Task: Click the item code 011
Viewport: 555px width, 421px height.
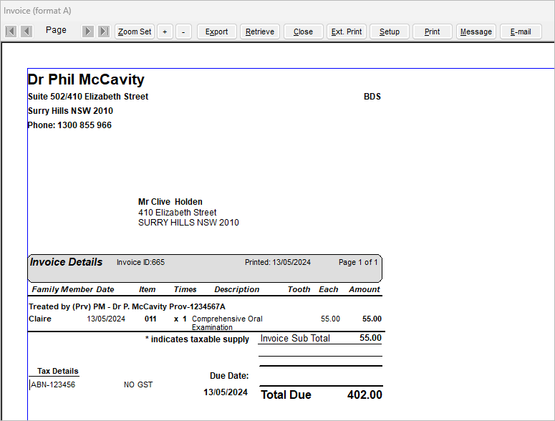Action: point(150,319)
